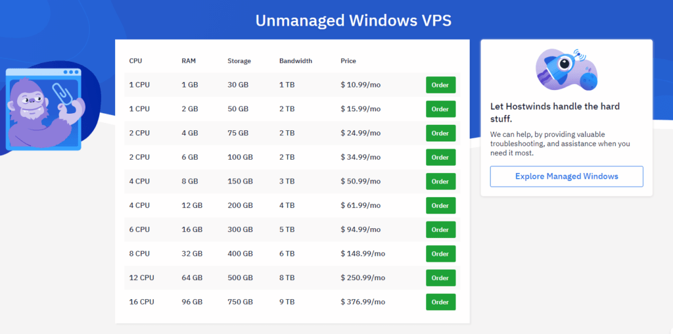Click the $ 376.99/mo price
The image size is (673, 334).
pyautogui.click(x=363, y=302)
